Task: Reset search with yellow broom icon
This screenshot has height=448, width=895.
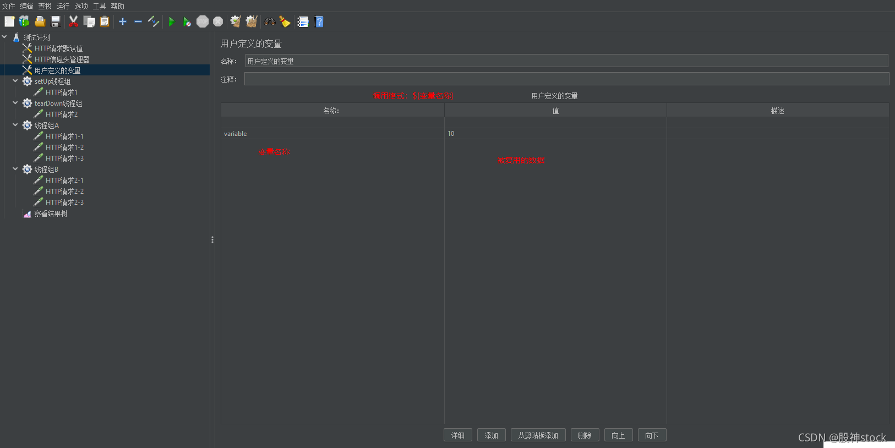Action: 285,21
